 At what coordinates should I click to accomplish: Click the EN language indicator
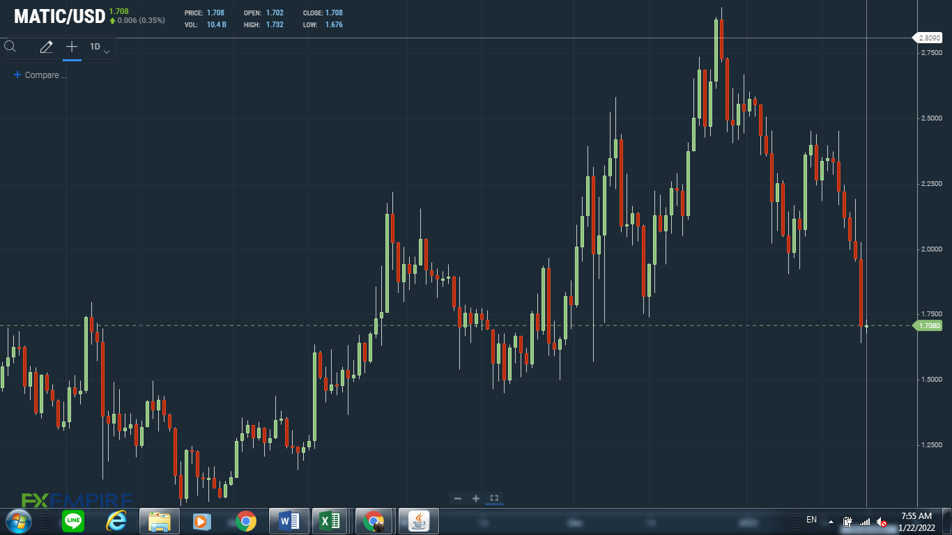811,520
